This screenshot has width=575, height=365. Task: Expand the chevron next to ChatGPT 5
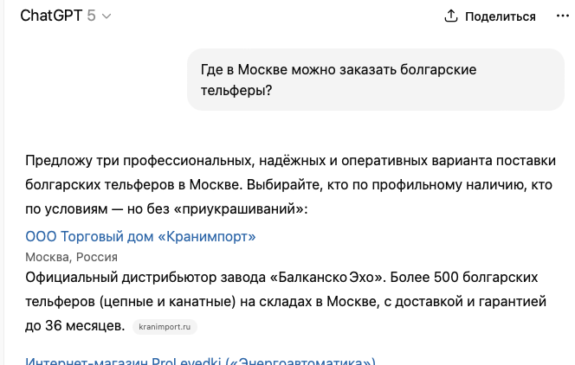107,16
